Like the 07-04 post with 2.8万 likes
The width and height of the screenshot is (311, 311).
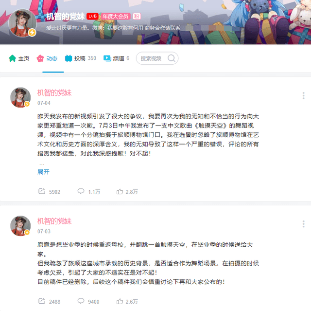coord(120,191)
